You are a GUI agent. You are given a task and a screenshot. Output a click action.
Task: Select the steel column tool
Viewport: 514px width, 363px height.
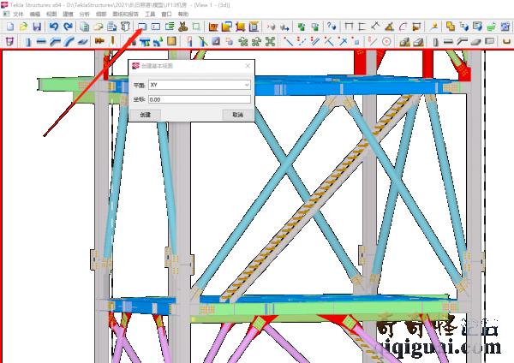(x=28, y=42)
